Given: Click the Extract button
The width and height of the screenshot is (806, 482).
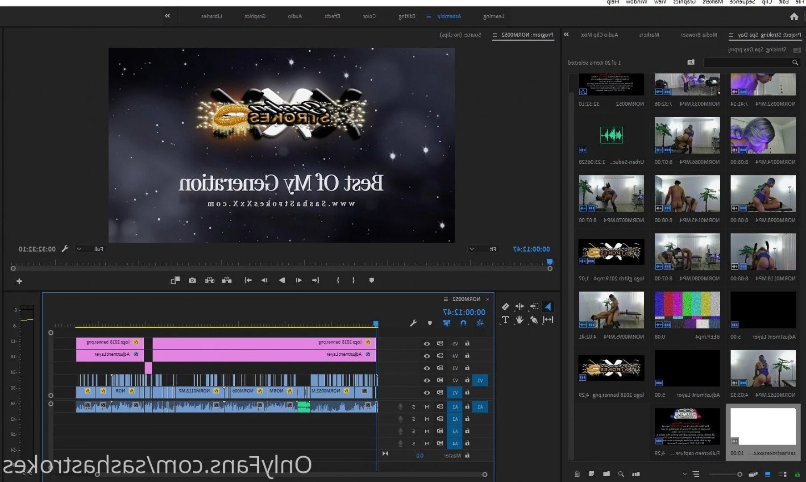Looking at the screenshot, I should tap(209, 280).
